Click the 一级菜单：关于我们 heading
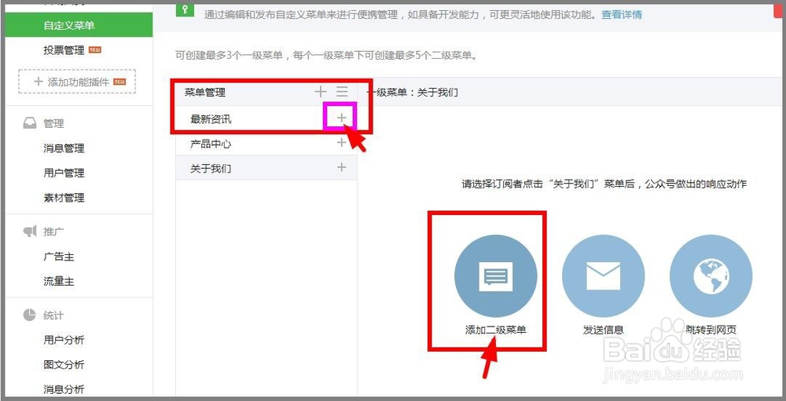The width and height of the screenshot is (786, 401). pyautogui.click(x=412, y=92)
